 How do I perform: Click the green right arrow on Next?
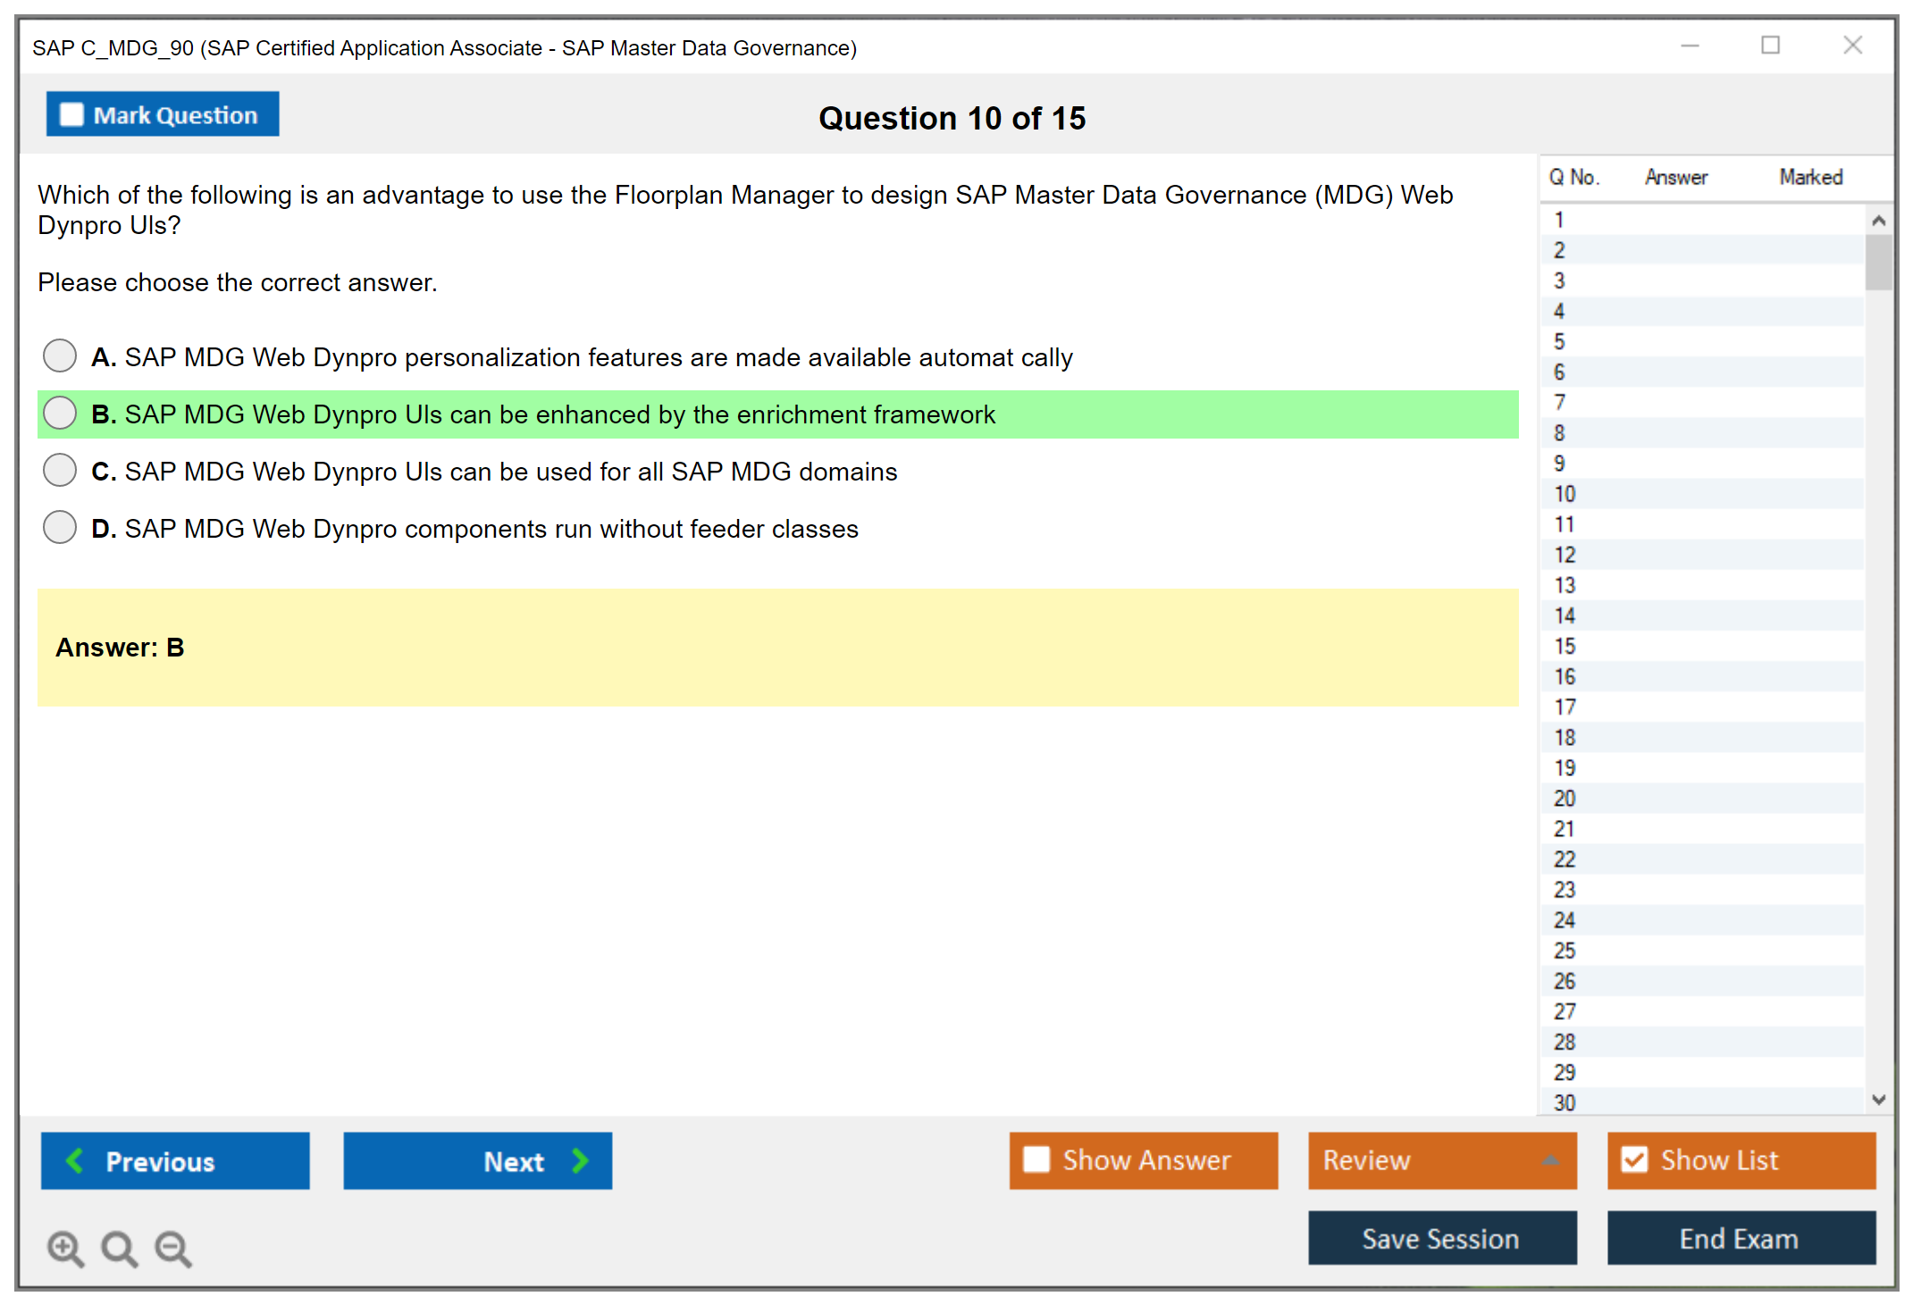pos(580,1160)
